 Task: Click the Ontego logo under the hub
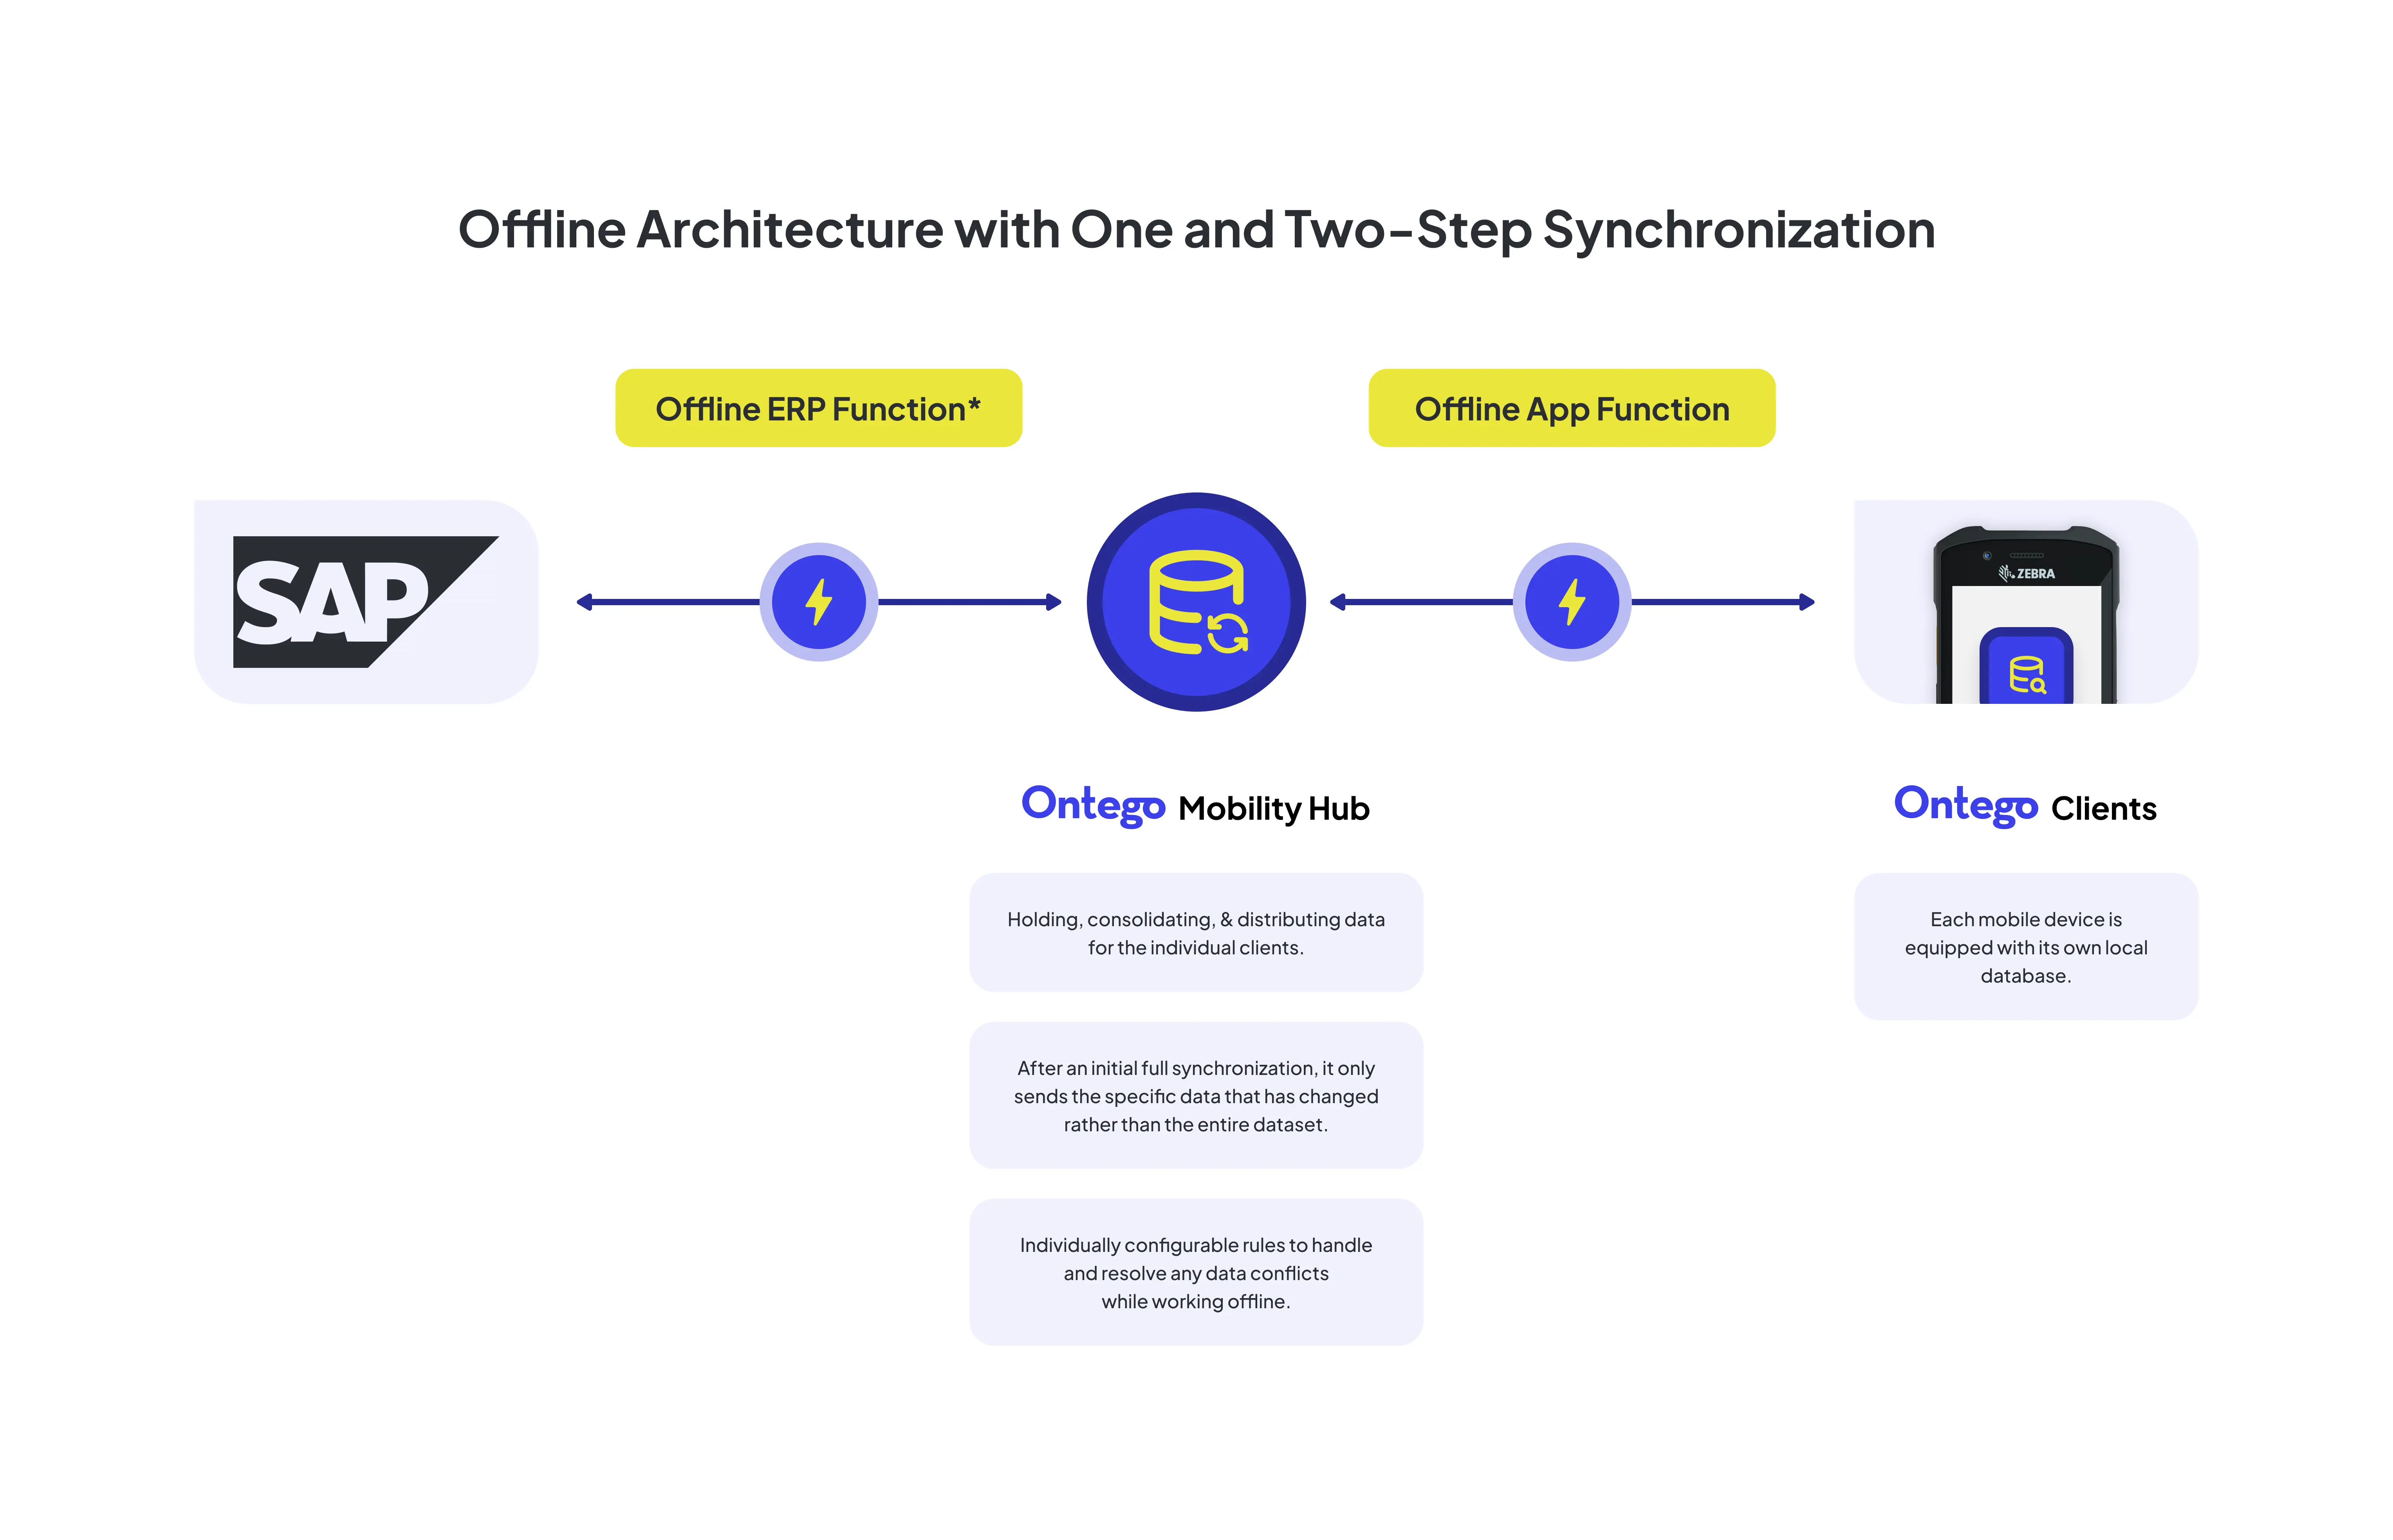pyautogui.click(x=1093, y=805)
